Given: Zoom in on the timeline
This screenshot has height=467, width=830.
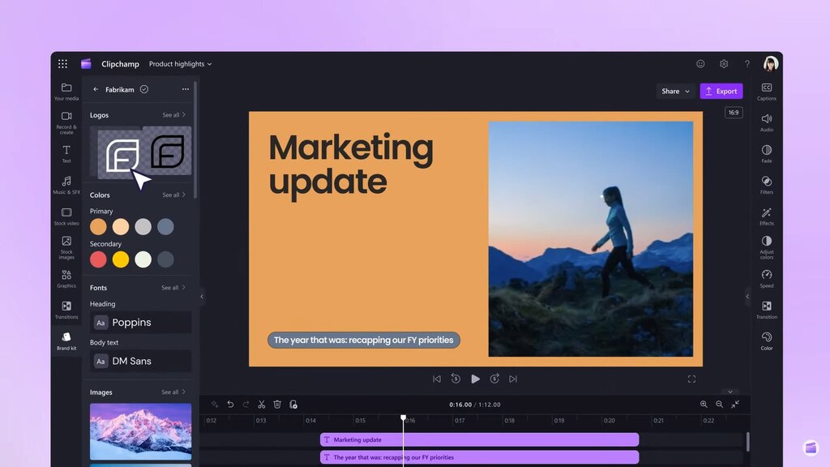Looking at the screenshot, I should click(x=704, y=404).
